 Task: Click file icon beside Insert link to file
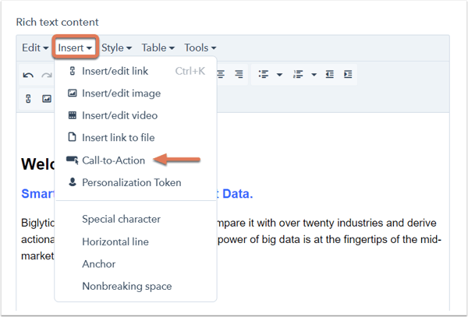73,137
